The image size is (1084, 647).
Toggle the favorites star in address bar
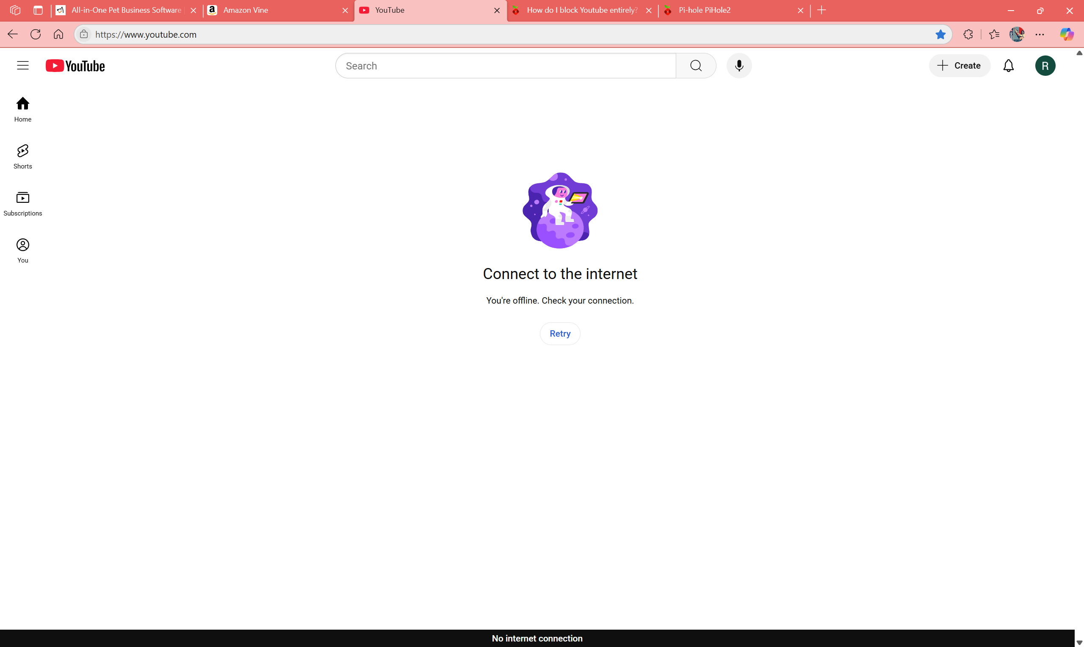(940, 34)
